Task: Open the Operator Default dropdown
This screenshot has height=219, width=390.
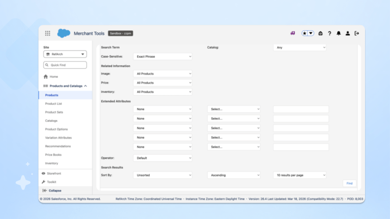Action: coord(163,158)
